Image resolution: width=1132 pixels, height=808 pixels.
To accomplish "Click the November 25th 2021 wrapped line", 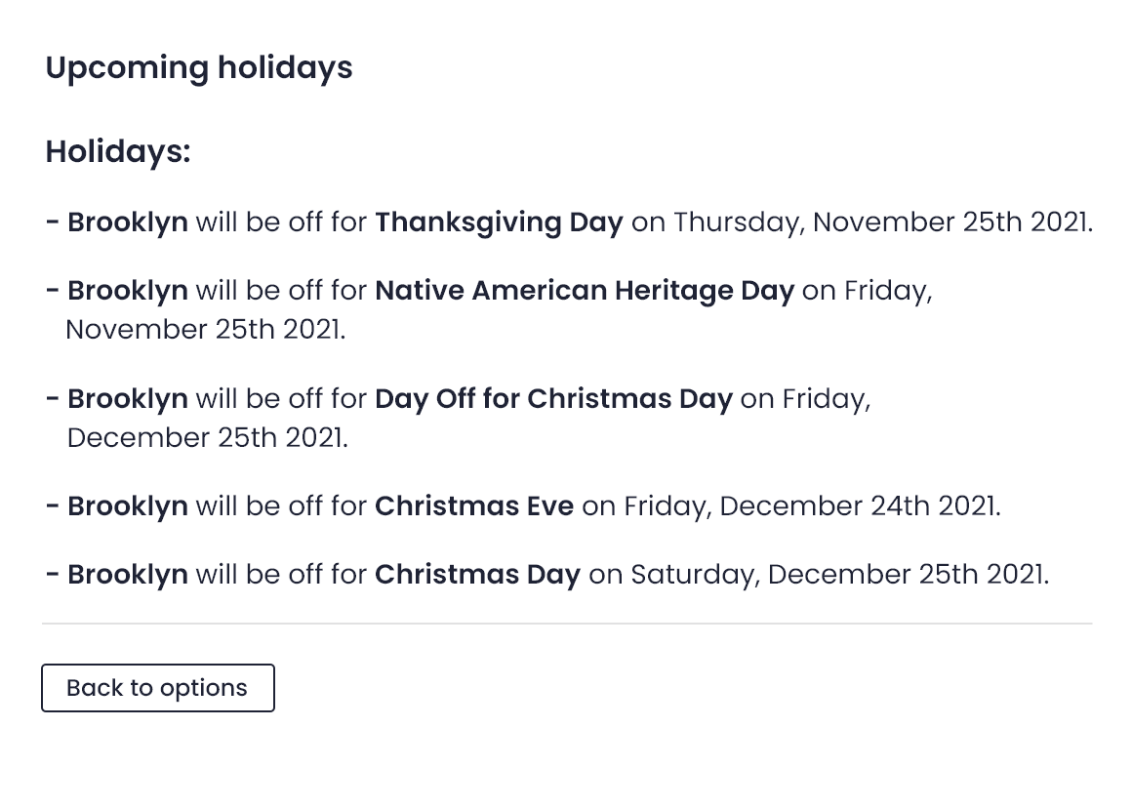I will 206,329.
